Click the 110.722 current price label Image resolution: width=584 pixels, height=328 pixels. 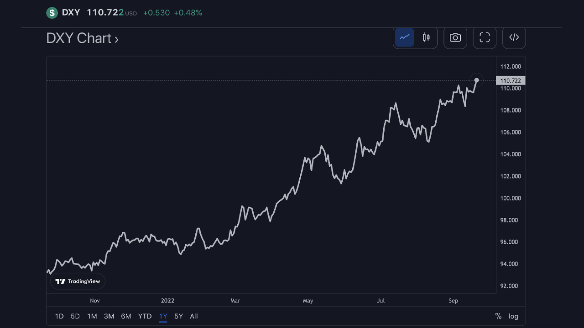(511, 81)
